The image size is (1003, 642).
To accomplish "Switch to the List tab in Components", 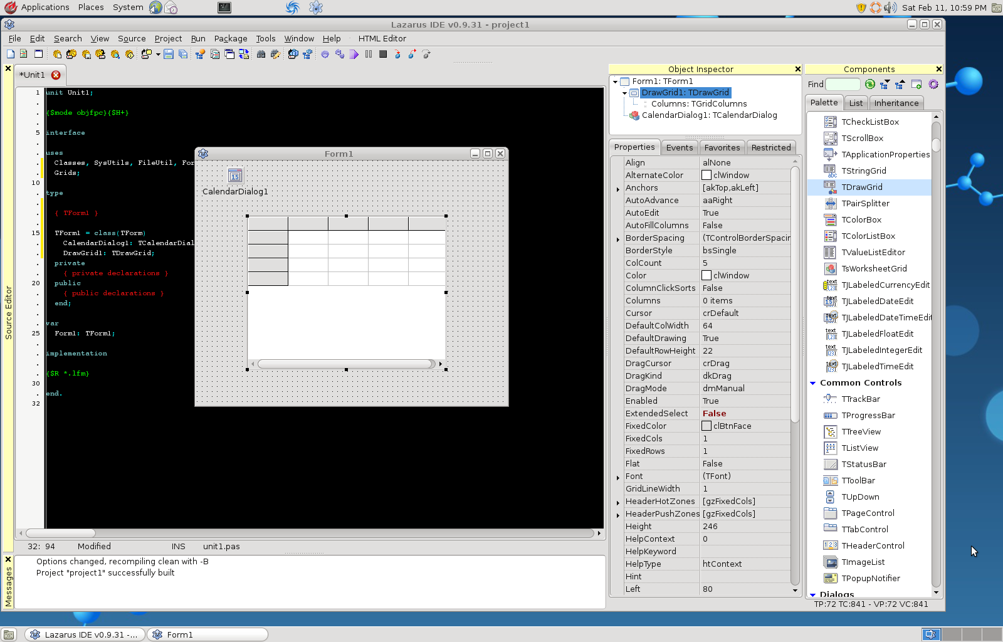I will pos(856,103).
